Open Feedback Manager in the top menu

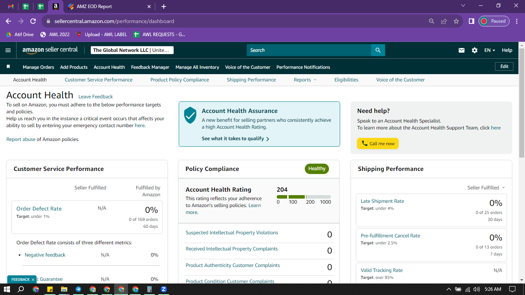point(150,67)
